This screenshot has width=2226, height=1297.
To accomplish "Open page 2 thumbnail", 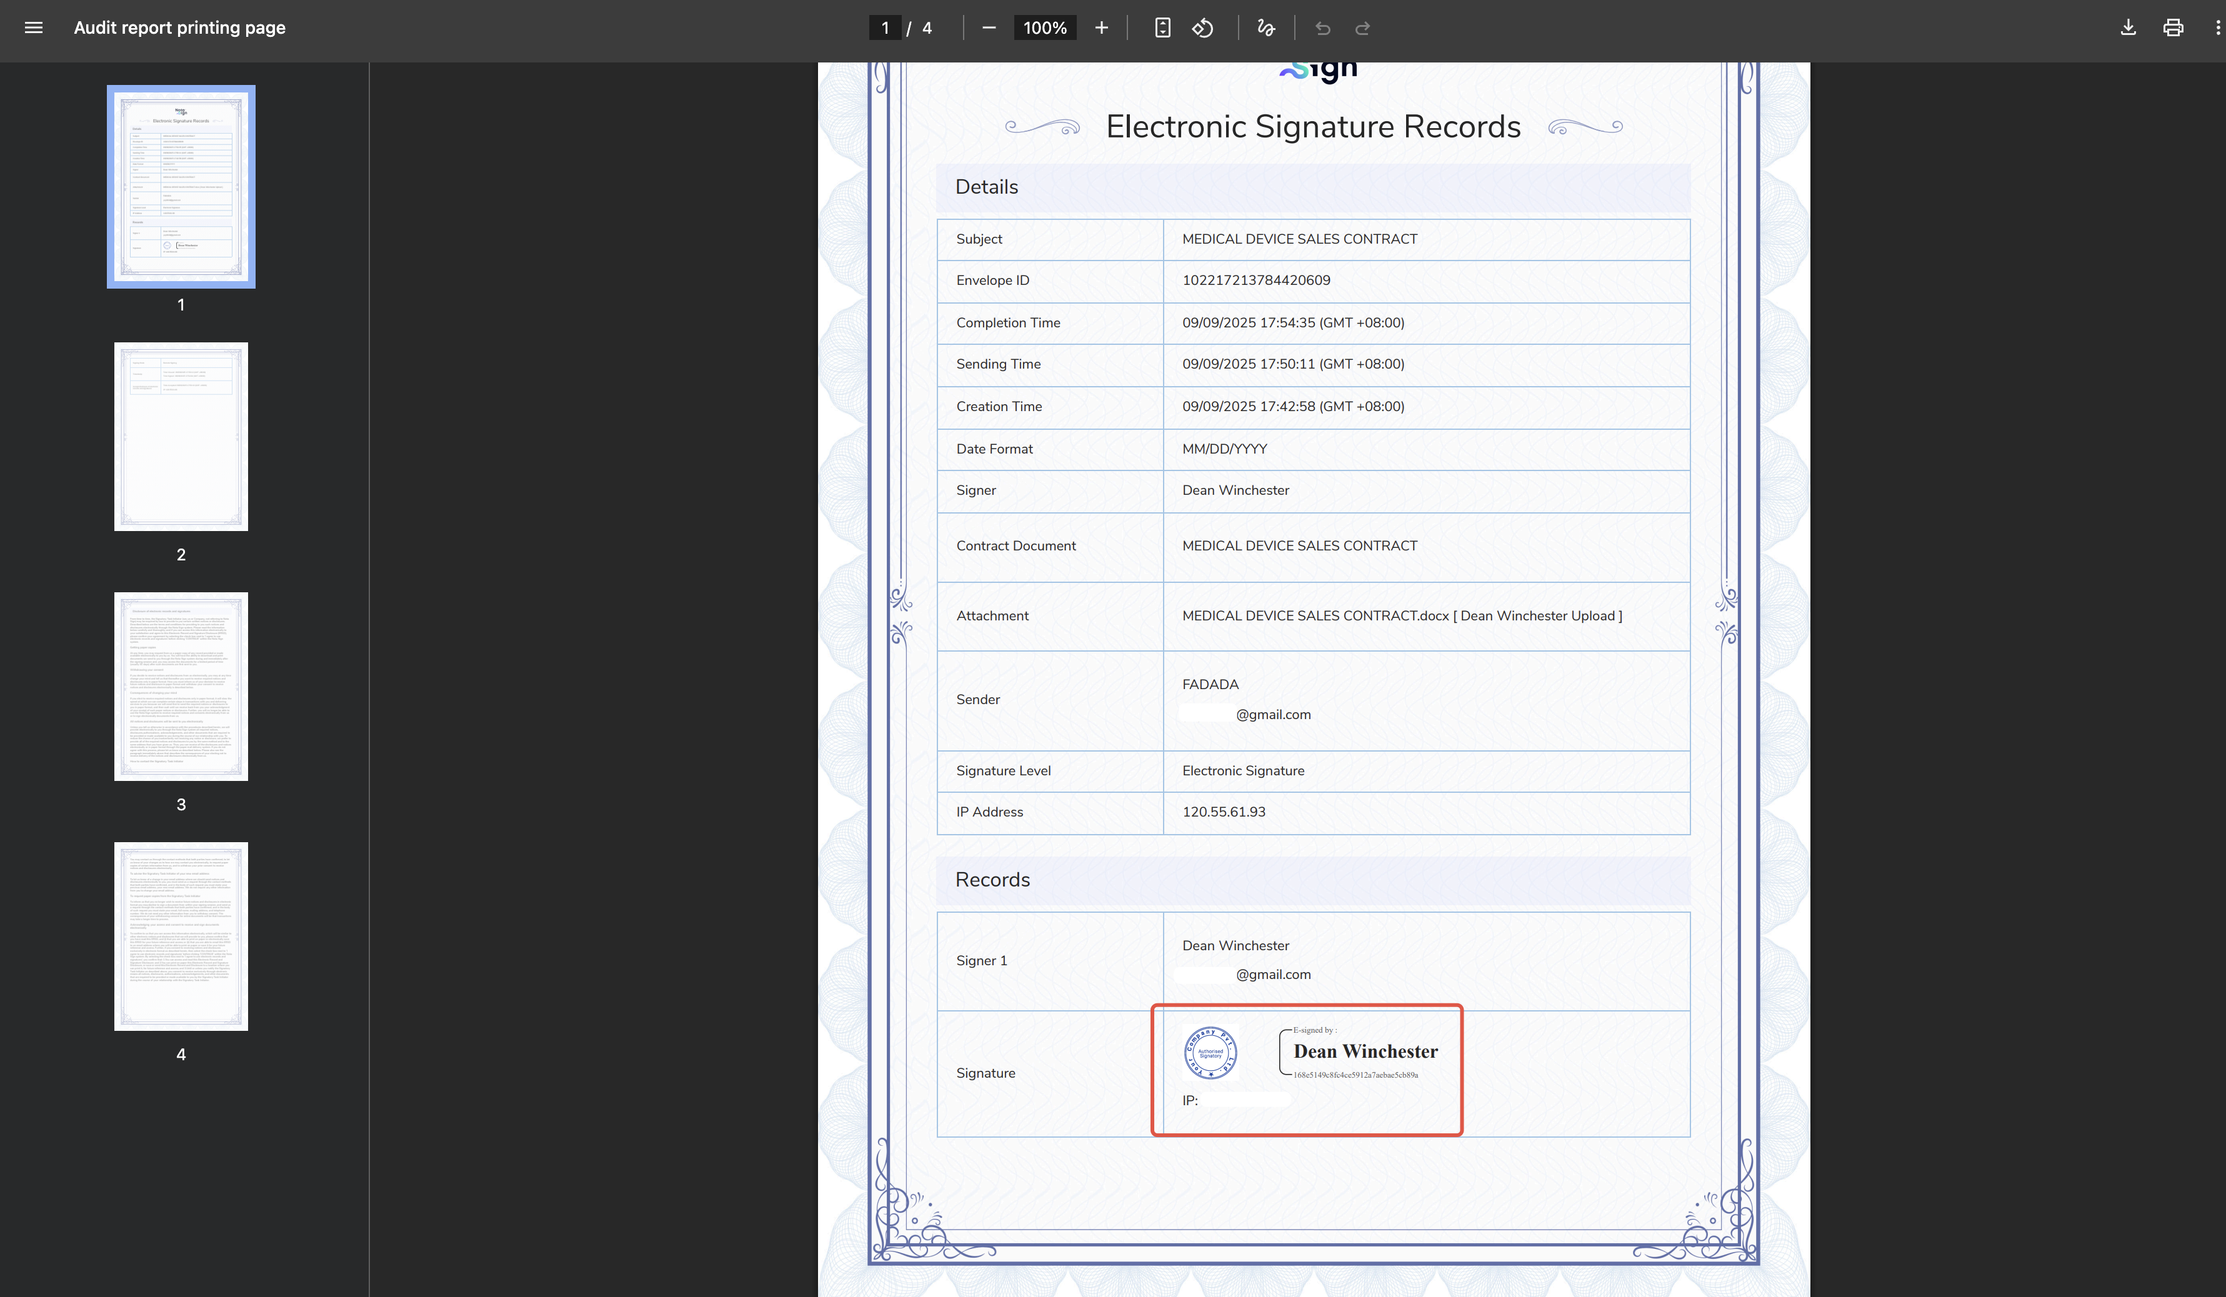I will pos(181,436).
